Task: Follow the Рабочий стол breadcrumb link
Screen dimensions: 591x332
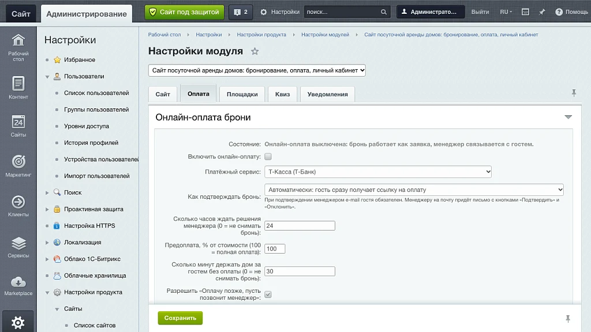Action: [164, 35]
